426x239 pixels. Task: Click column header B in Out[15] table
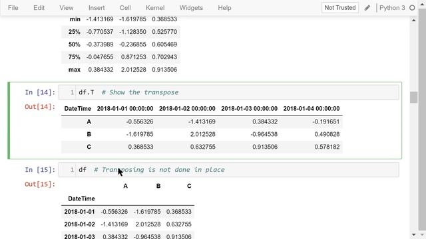[x=158, y=186]
